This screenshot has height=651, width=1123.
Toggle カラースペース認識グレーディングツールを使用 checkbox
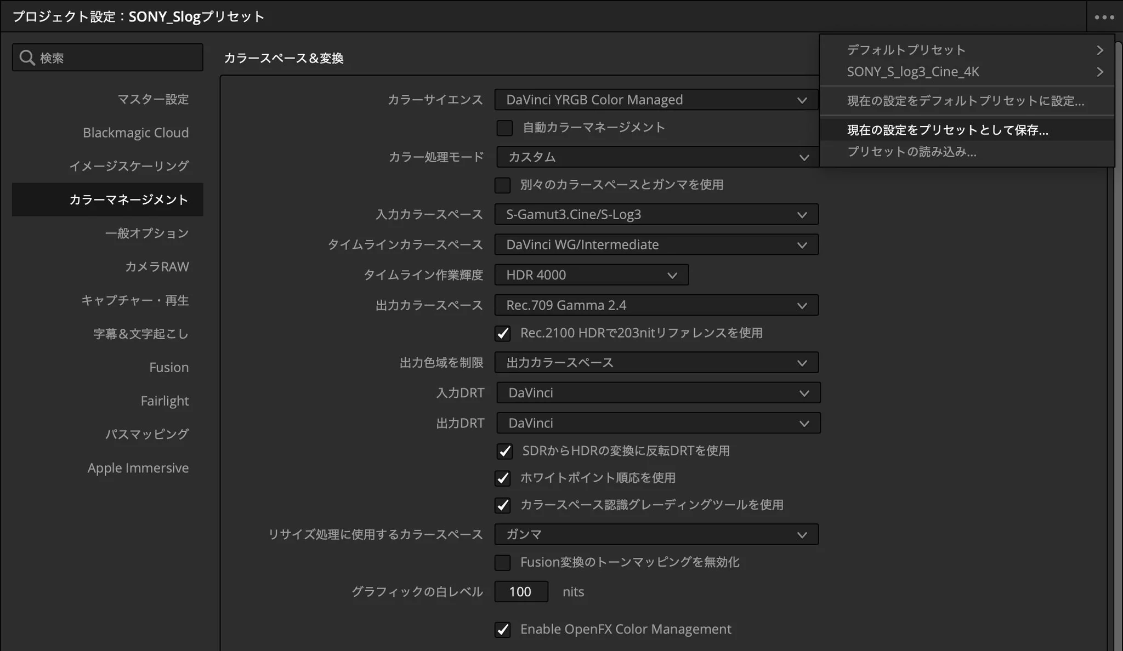[502, 505]
